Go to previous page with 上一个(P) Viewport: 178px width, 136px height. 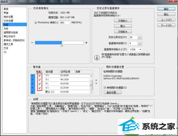[x=166, y=20]
